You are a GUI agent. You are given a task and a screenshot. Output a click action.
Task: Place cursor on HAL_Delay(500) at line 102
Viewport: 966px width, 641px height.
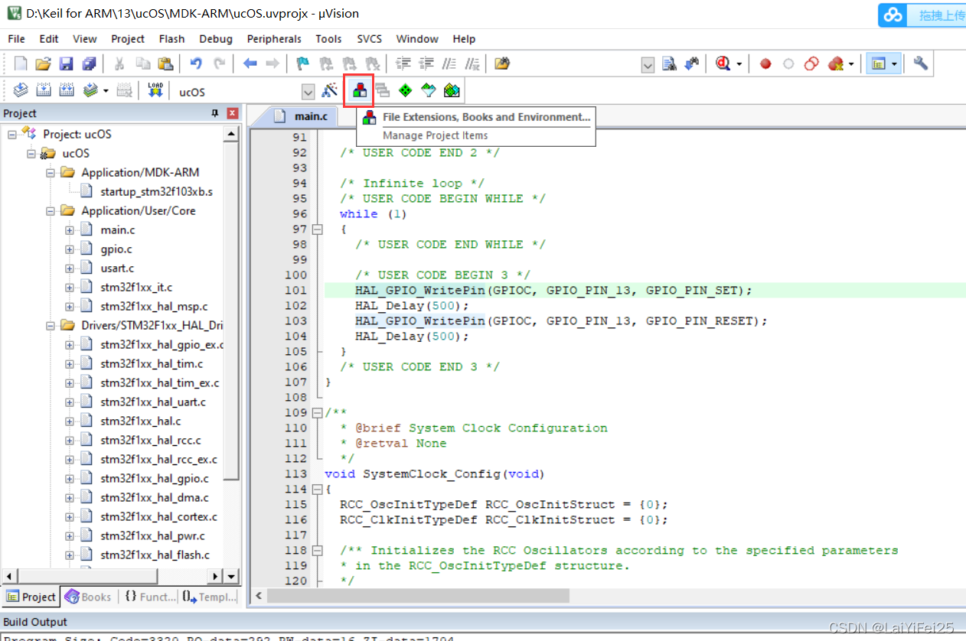click(x=412, y=305)
